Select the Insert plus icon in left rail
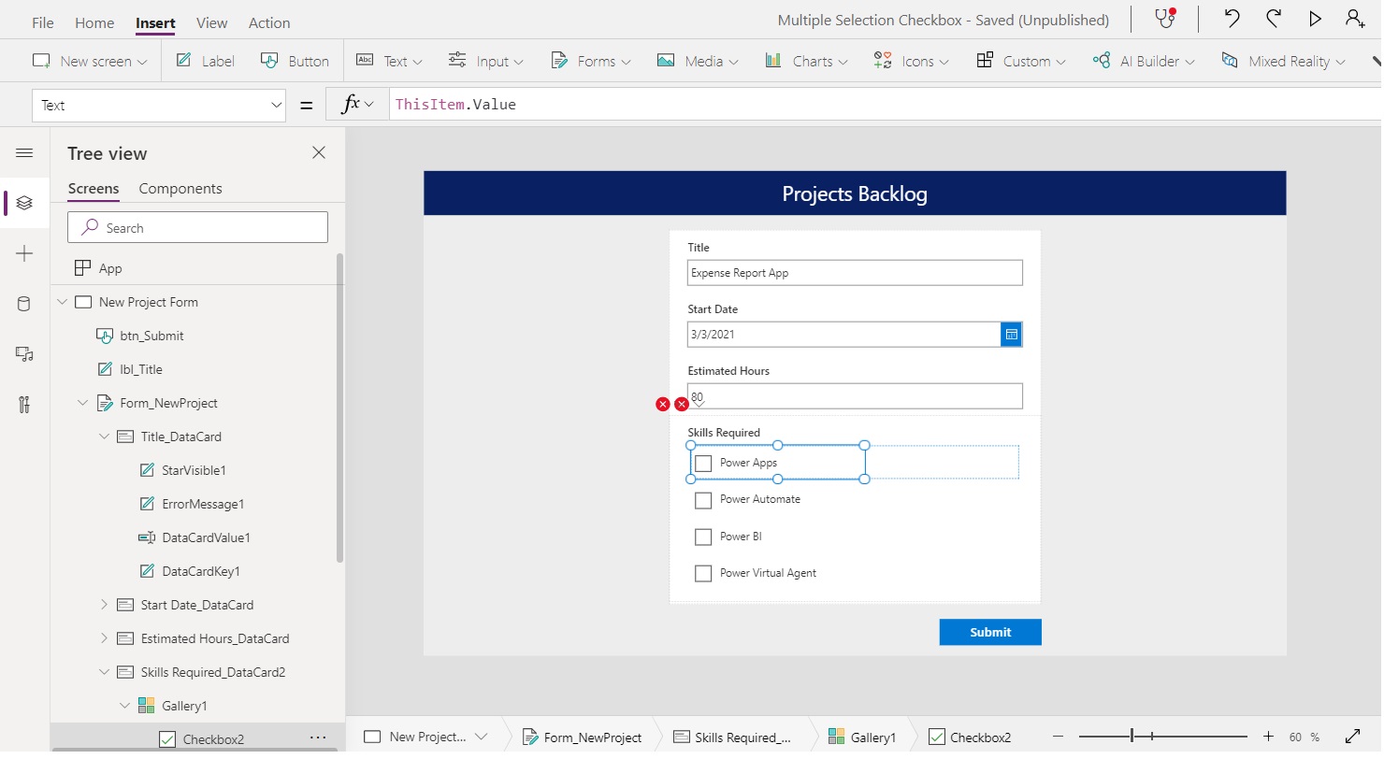 [x=24, y=252]
